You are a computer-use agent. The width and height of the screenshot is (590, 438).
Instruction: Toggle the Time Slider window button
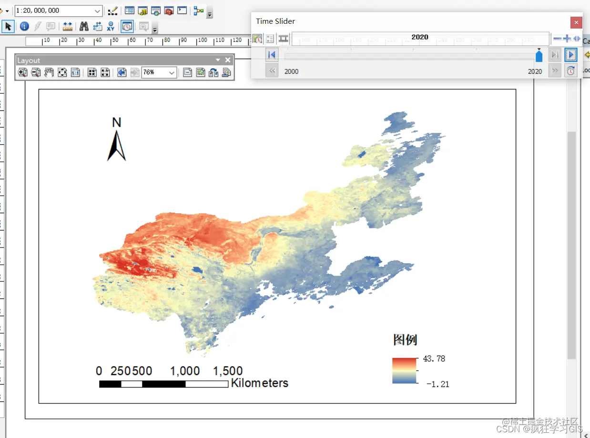tap(127, 27)
